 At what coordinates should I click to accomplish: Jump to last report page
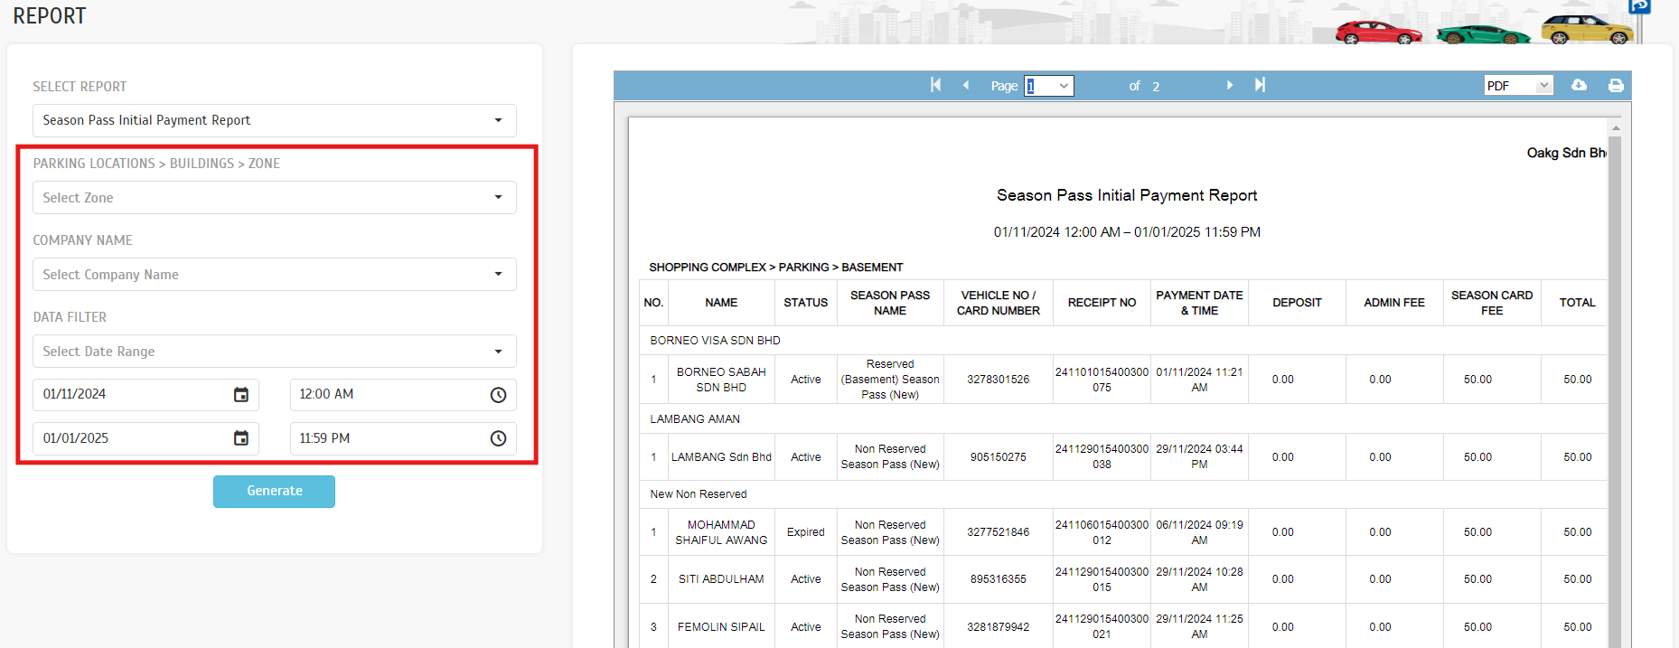[x=1260, y=85]
